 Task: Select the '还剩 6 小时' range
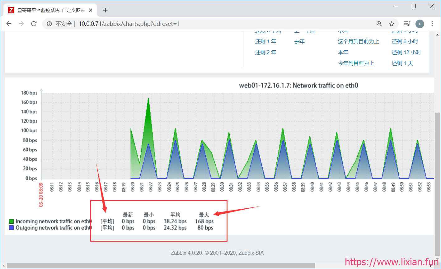405,41
